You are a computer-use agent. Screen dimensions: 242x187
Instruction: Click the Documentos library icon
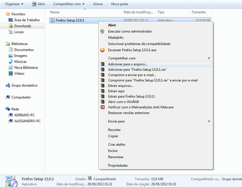click(11, 50)
